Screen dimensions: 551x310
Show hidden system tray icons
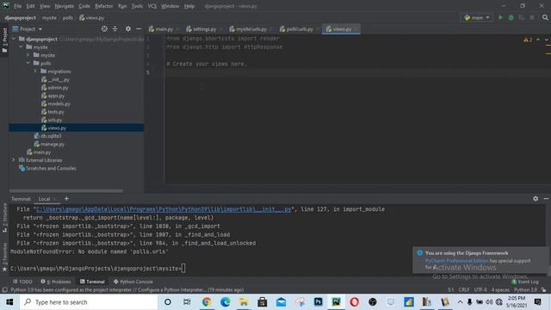tap(460, 302)
